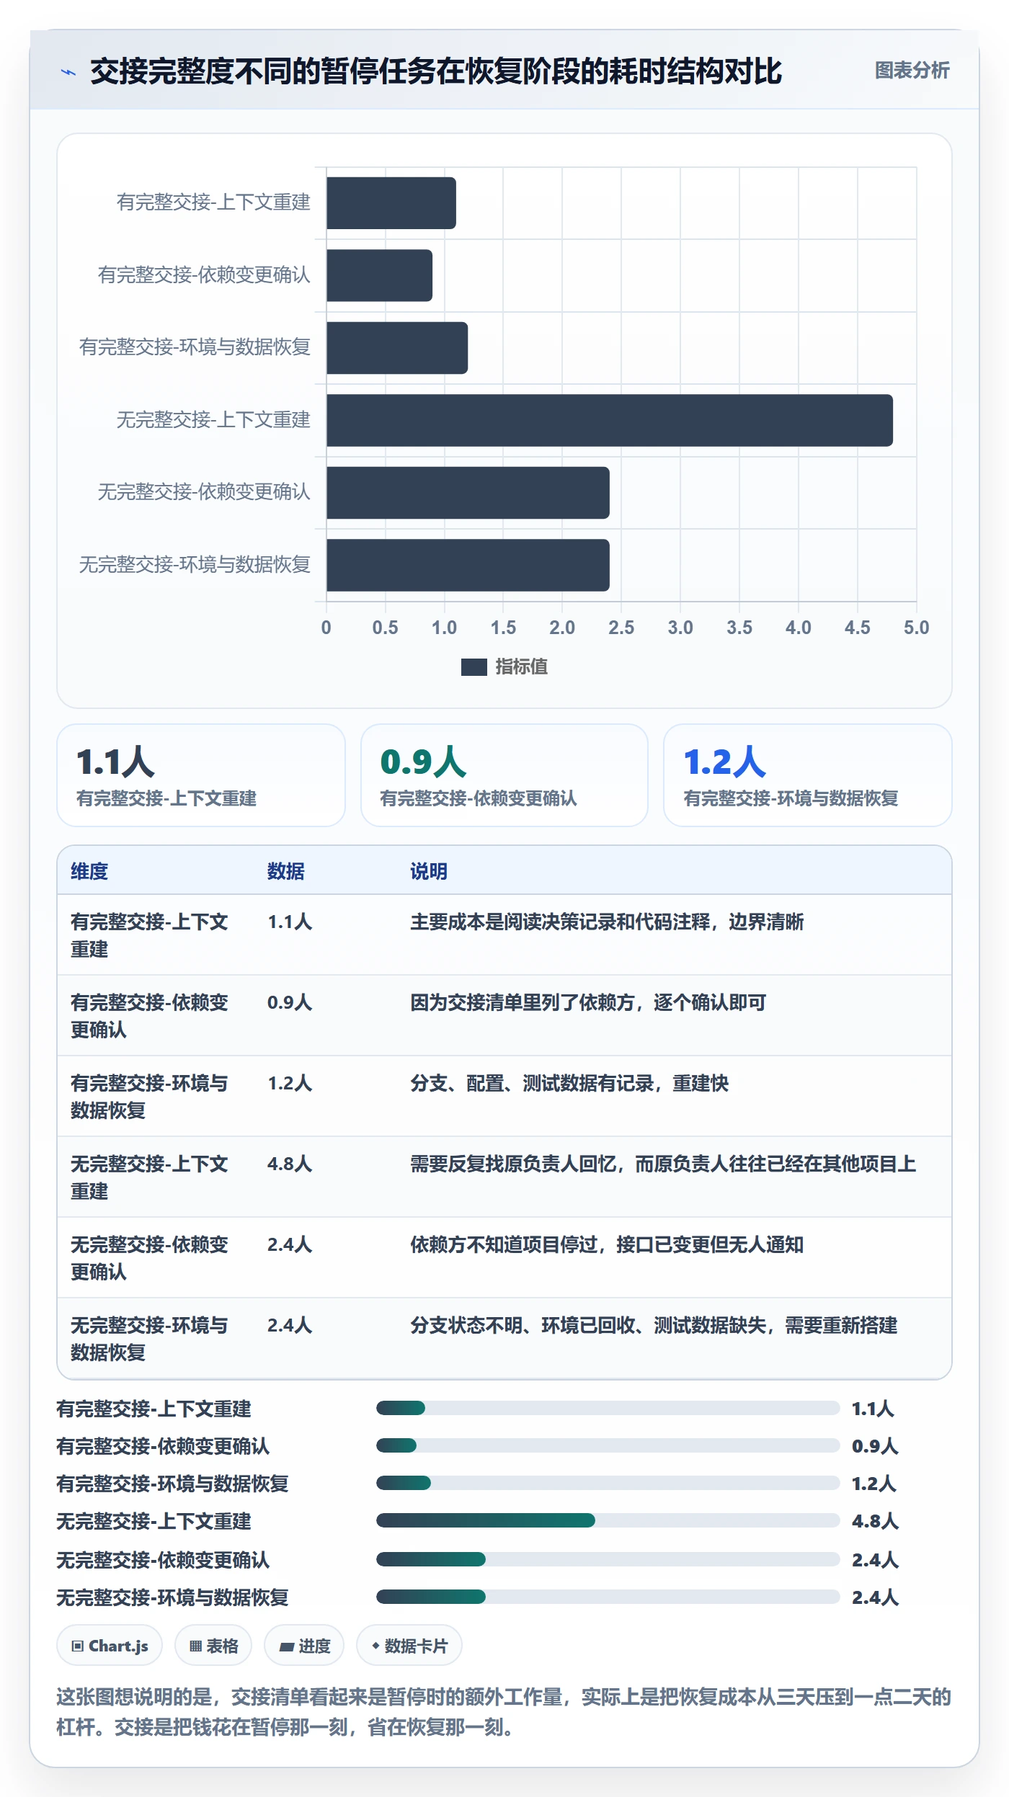
Task: Click table cell 分支、配置、测试数据有记录
Action: [x=569, y=1084]
